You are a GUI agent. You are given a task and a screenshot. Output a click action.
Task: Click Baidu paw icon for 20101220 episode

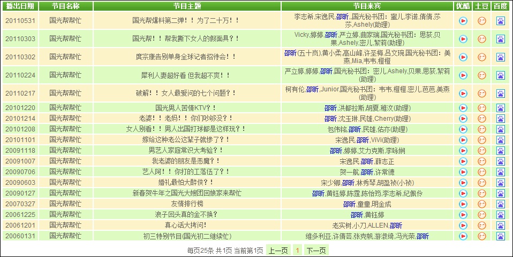coord(501,108)
